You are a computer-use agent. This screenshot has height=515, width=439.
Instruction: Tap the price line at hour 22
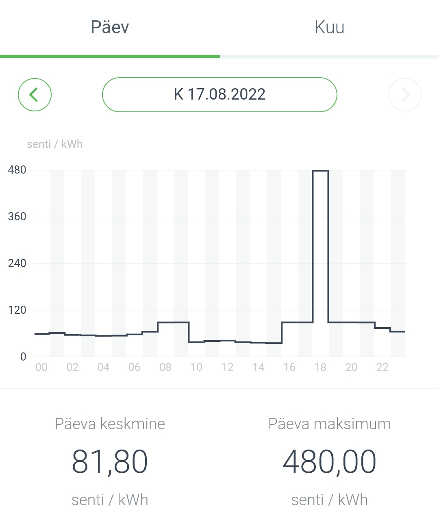[x=382, y=328]
